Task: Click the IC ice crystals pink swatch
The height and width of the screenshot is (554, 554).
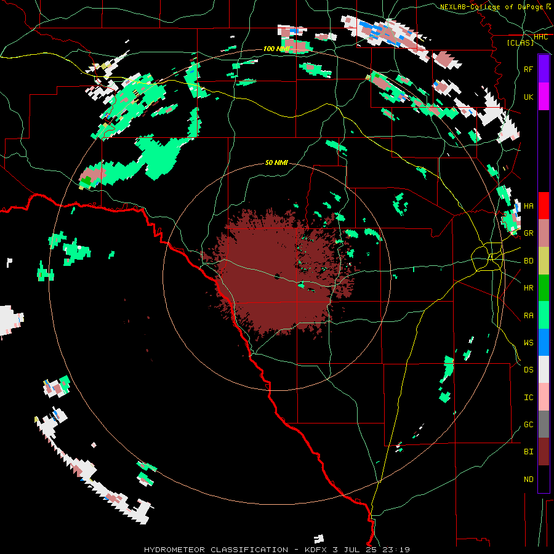Action: (544, 397)
